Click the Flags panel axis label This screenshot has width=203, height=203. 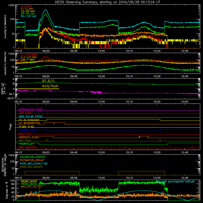pos(10,127)
